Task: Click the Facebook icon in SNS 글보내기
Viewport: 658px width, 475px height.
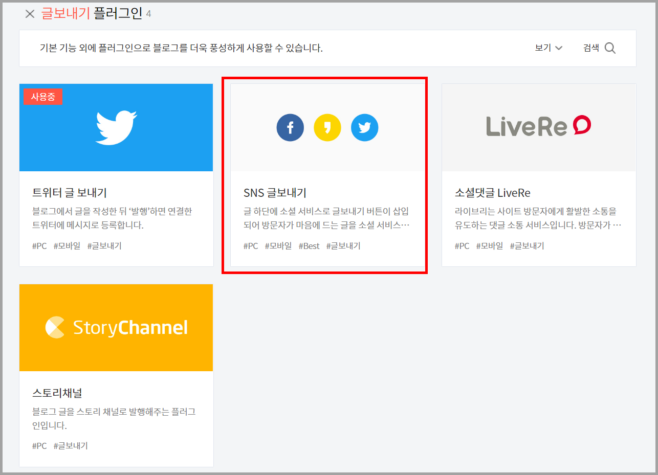Action: (290, 128)
